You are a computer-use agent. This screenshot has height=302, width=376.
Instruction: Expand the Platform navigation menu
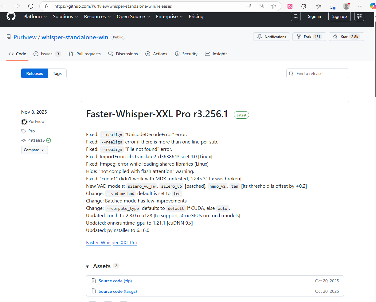[x=35, y=17]
